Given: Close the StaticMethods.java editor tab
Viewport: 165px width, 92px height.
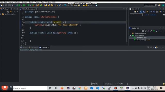Looking at the screenshot, I should (x=36, y=9).
